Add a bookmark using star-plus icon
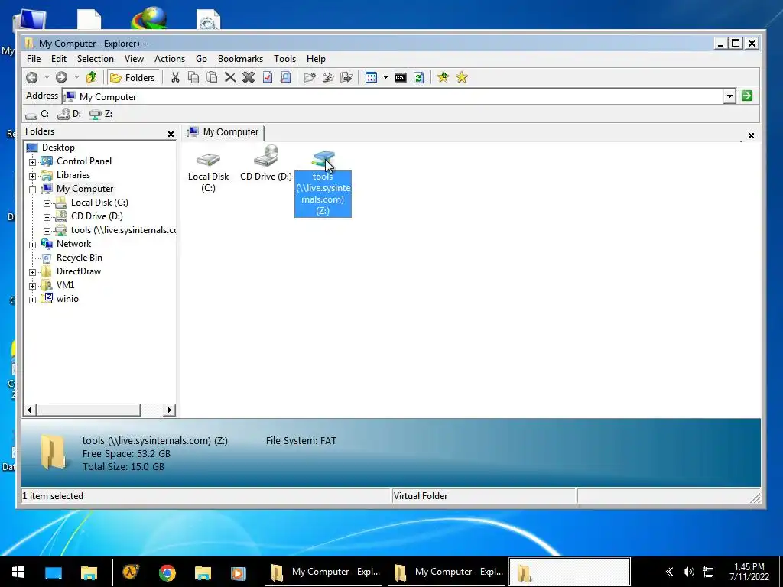Viewport: 783px width, 587px height. (443, 77)
